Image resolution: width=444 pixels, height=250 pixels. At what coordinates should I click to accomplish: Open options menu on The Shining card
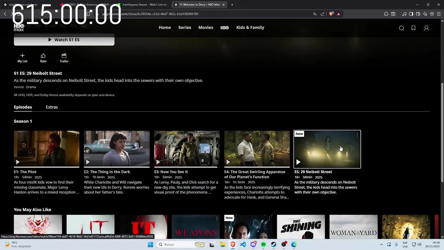(x=322, y=218)
